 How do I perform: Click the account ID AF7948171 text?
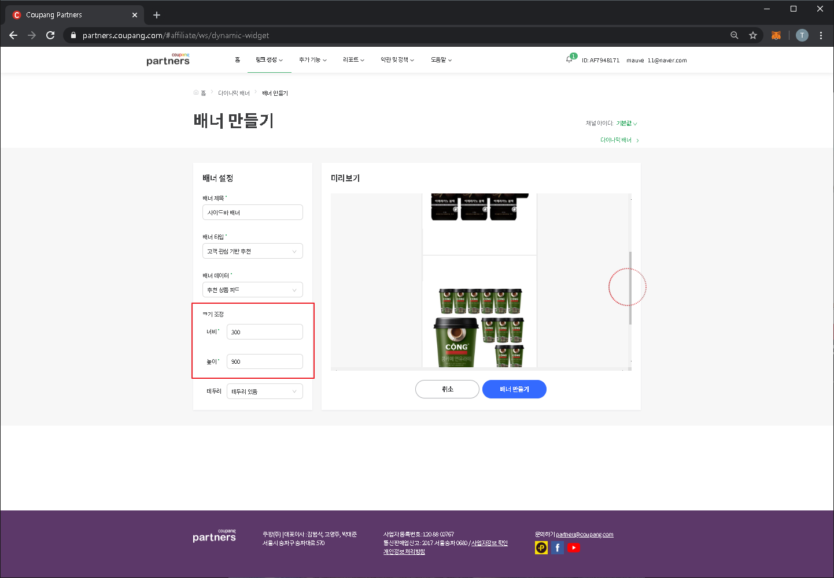click(x=600, y=60)
